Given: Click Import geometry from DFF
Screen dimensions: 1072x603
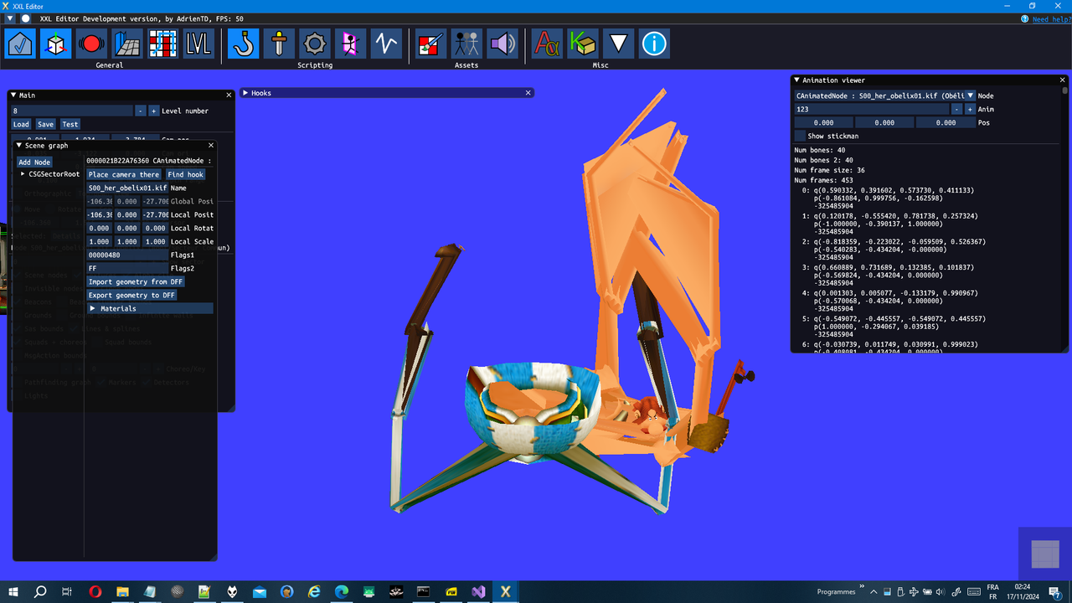Looking at the screenshot, I should click(x=136, y=282).
